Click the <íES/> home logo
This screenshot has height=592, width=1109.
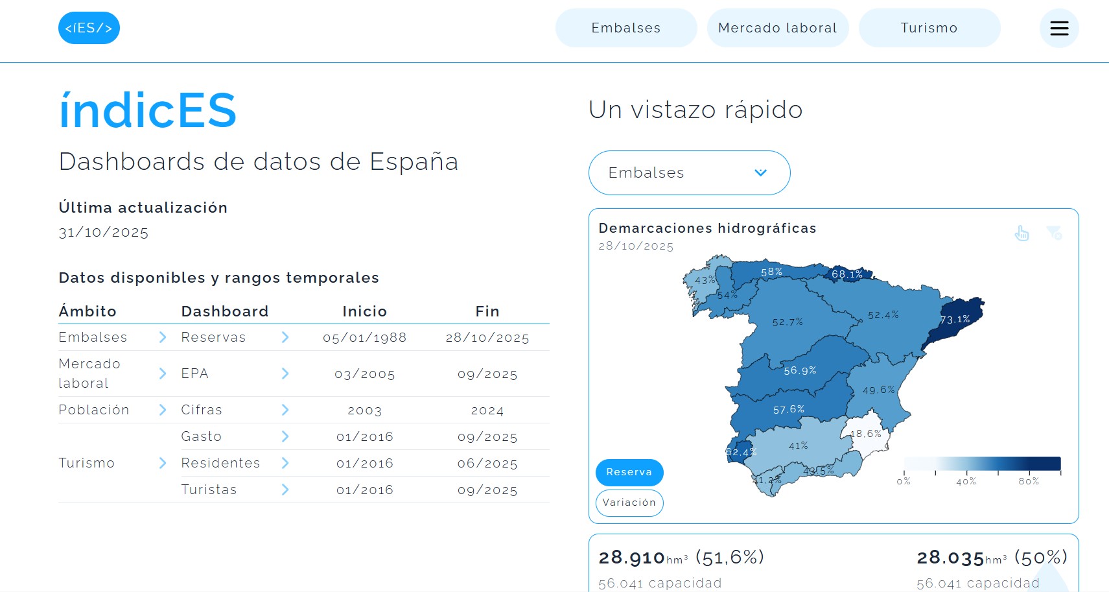point(89,28)
